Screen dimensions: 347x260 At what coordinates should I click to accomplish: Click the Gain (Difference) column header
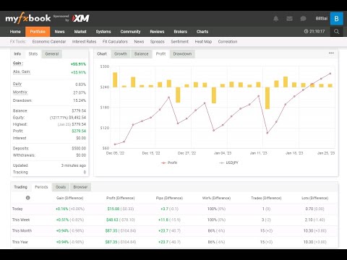[x=69, y=198]
